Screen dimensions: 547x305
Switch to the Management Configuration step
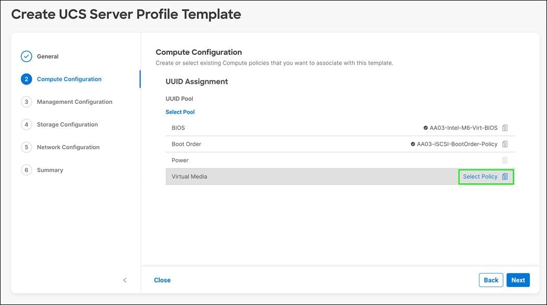[75, 102]
